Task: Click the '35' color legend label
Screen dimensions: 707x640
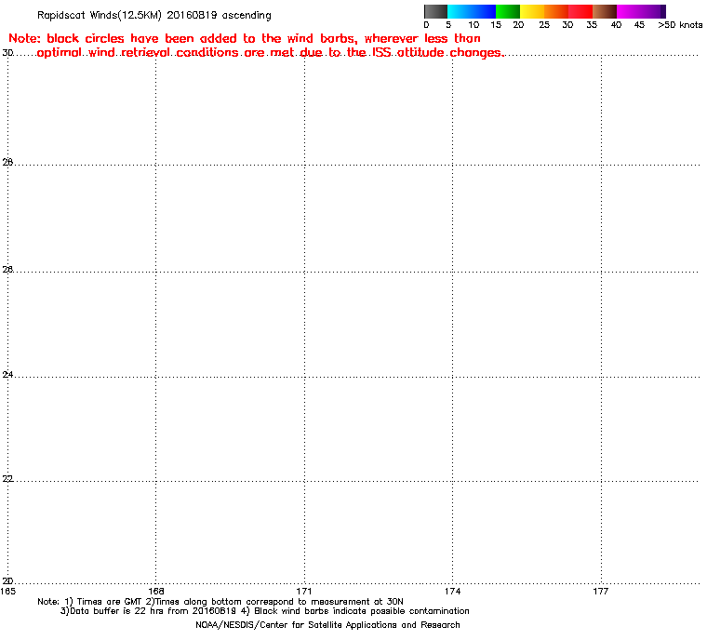Action: (x=592, y=25)
